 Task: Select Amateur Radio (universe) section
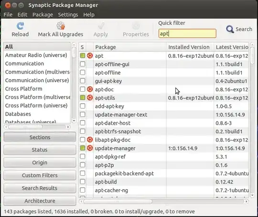37,55
